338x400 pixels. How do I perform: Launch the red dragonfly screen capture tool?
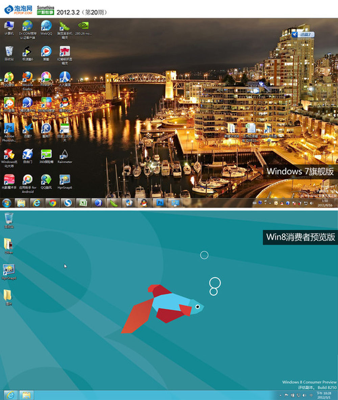point(65,55)
